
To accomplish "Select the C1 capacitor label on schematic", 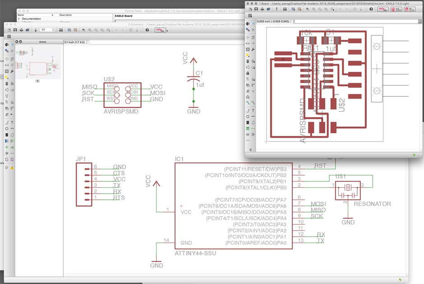I will click(199, 73).
